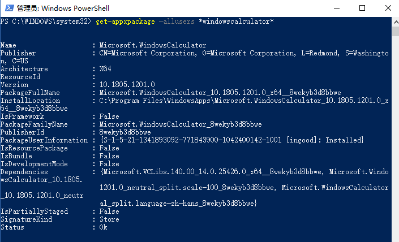This screenshot has height=242, width=399.
Task: Click the PublisherId value 8wekyb3d8bbwe
Action: point(125,132)
